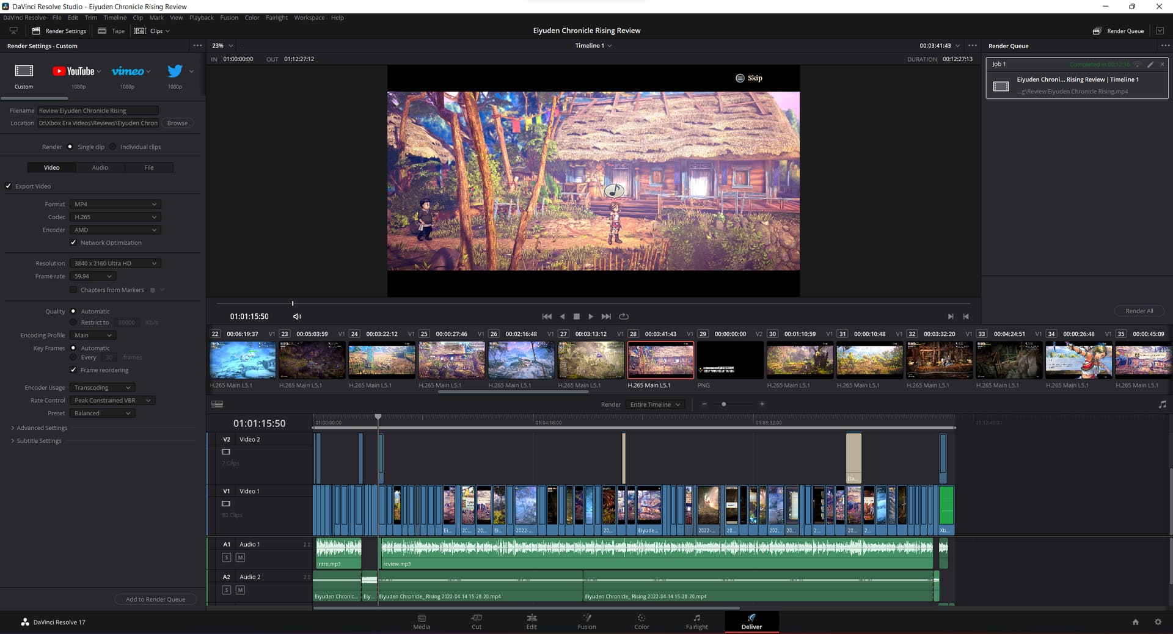Open the Fusion menu
The width and height of the screenshot is (1173, 634).
(229, 18)
